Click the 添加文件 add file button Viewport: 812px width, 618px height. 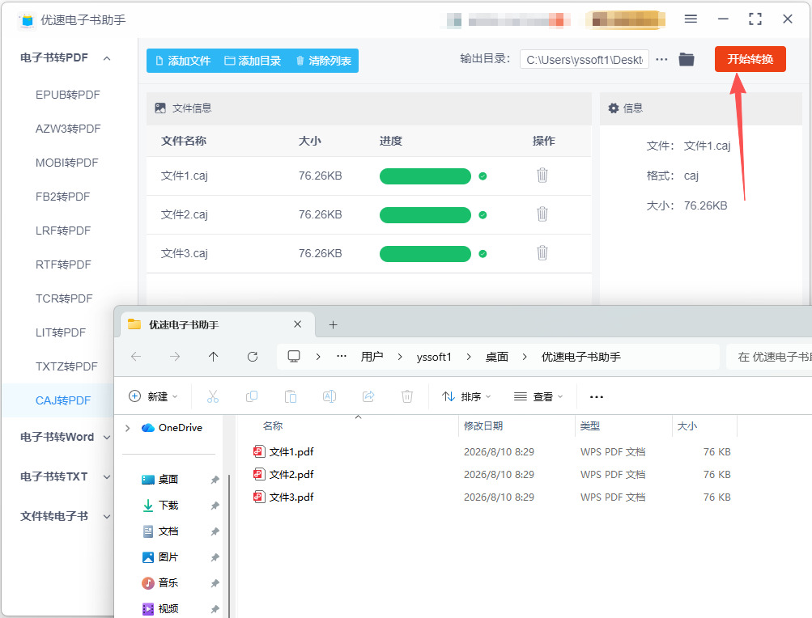183,61
